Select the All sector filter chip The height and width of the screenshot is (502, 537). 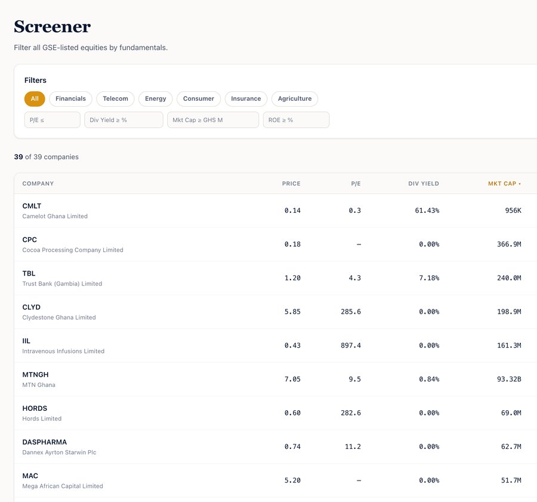[x=35, y=99]
